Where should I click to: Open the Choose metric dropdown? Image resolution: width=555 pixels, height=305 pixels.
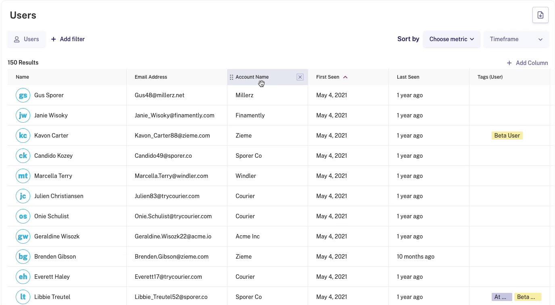(452, 39)
